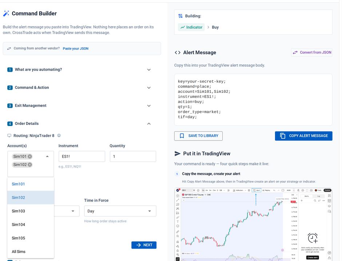Click the swap arrows icon before 'Coming from another vendor?'
Image resolution: width=342 pixels, height=261 pixels.
click(9, 48)
